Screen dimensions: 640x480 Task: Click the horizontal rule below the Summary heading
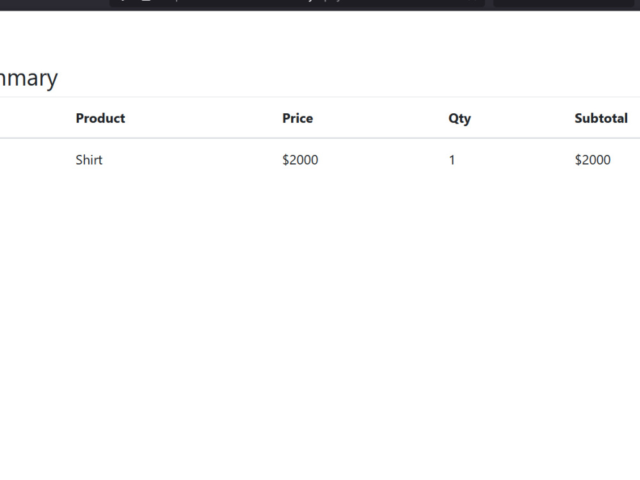(x=320, y=97)
